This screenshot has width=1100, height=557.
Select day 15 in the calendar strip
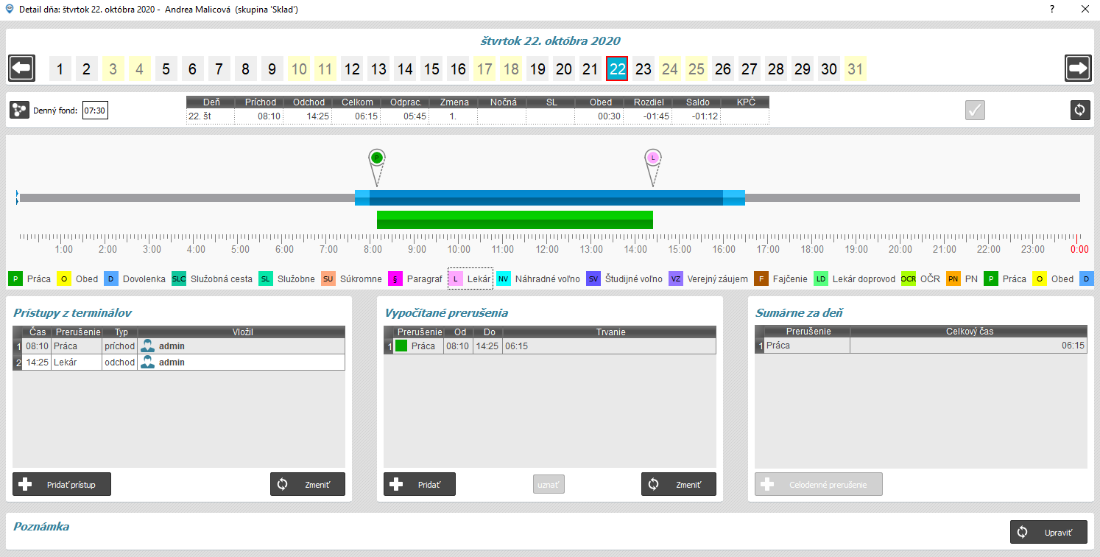click(431, 69)
